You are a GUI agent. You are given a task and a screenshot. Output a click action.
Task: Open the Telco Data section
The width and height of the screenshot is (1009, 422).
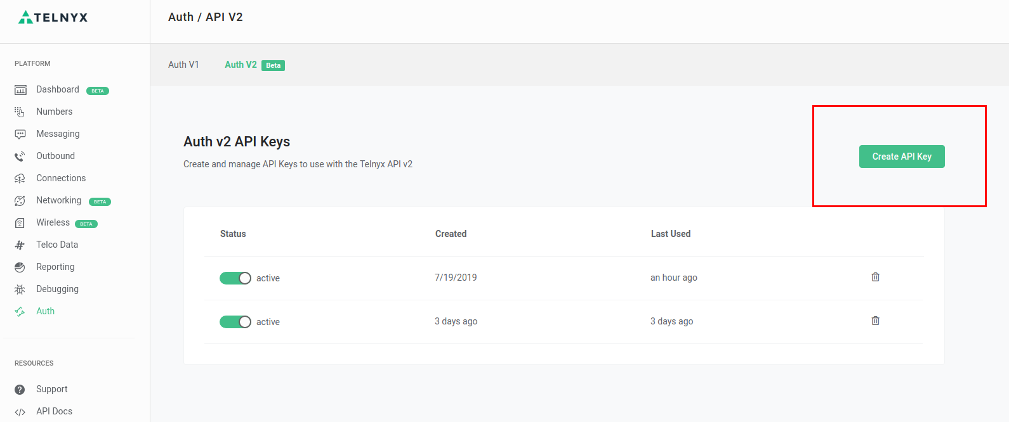(x=57, y=245)
